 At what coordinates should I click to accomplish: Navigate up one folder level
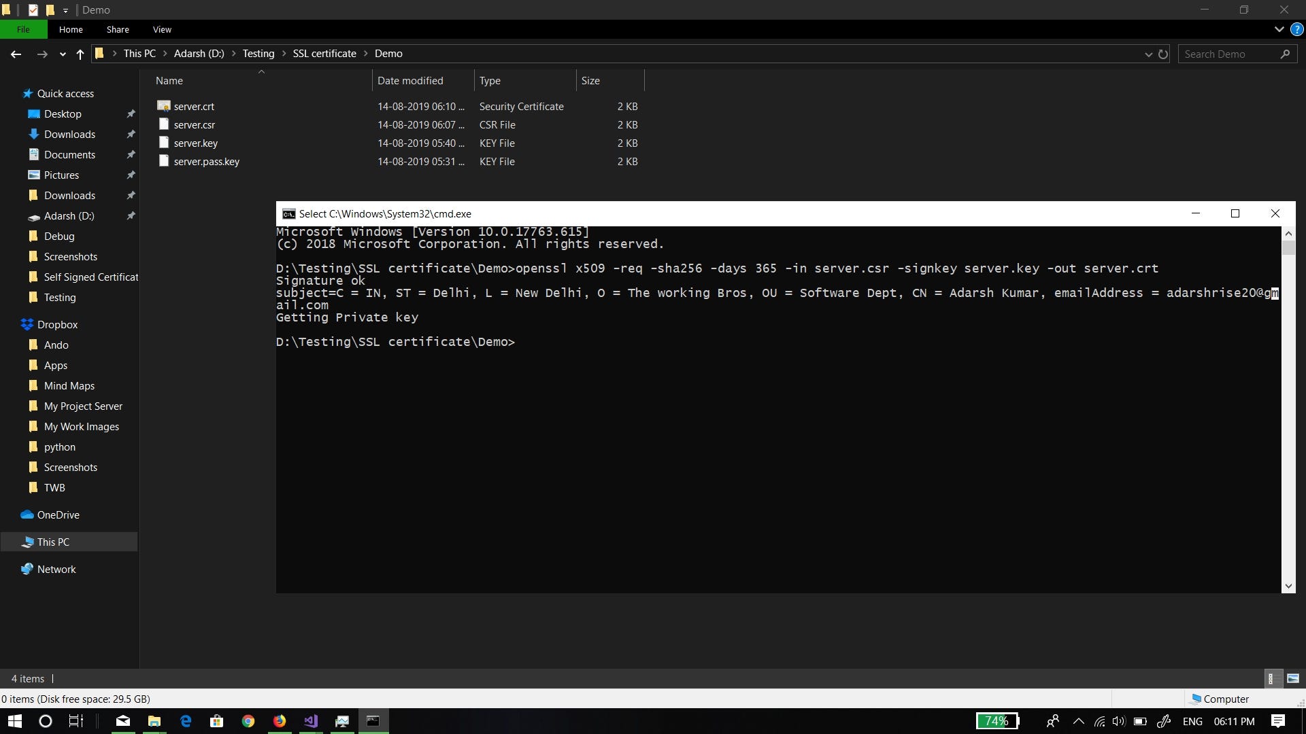80,54
